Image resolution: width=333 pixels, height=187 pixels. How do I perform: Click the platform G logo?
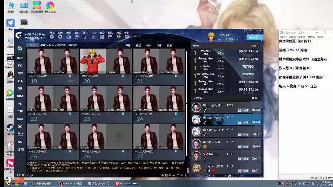(x=19, y=35)
